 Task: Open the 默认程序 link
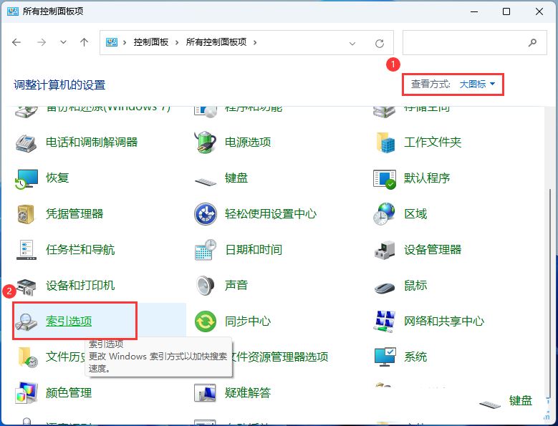click(x=427, y=178)
